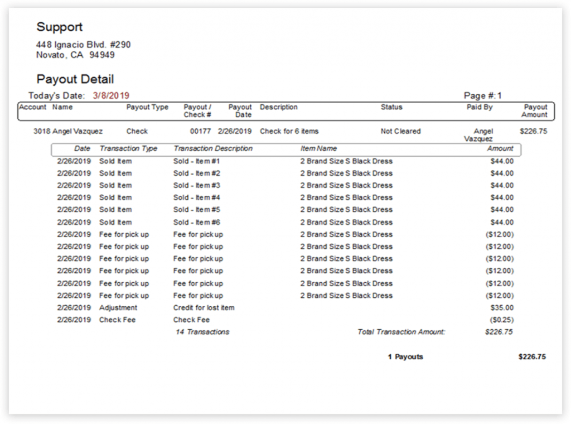Click the Paid By column header

480,107
